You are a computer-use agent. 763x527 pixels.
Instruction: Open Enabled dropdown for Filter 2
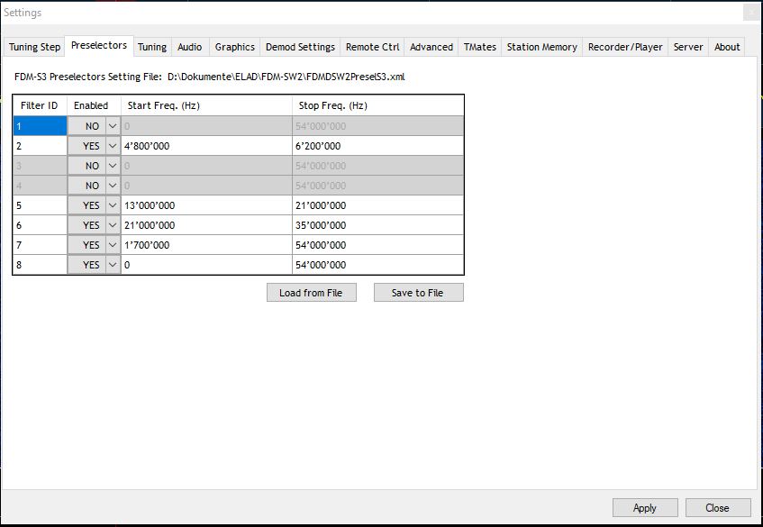(113, 146)
